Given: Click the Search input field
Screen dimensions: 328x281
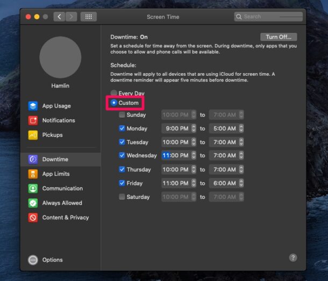Looking at the screenshot, I should coord(268,17).
